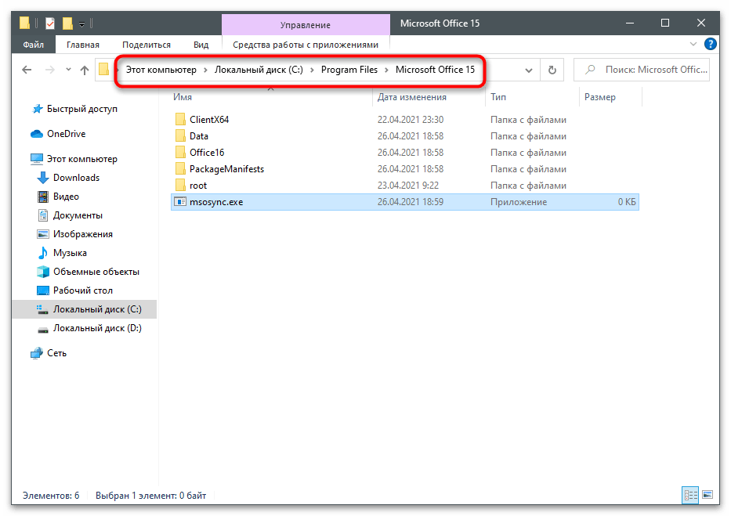The height and width of the screenshot is (516, 731).
Task: Open Средства работы с приложениями tab
Action: pos(306,45)
